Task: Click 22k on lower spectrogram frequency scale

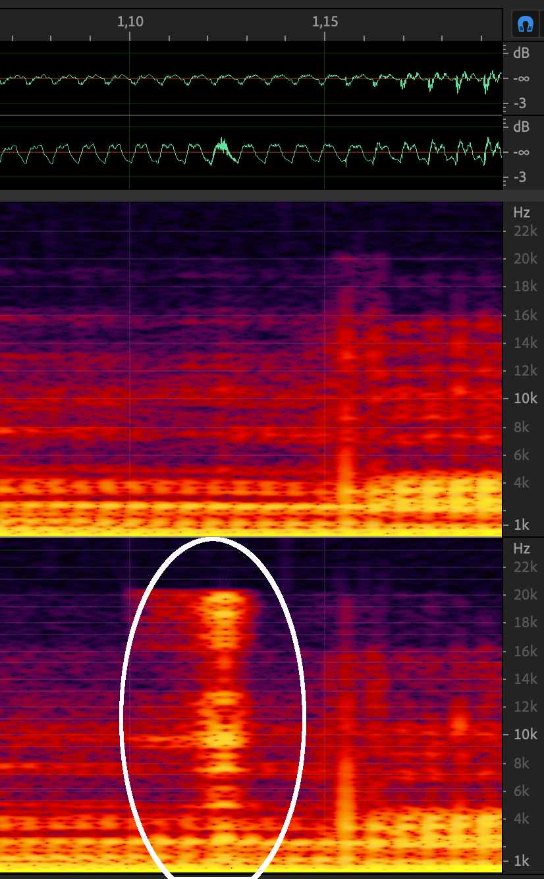Action: click(525, 567)
